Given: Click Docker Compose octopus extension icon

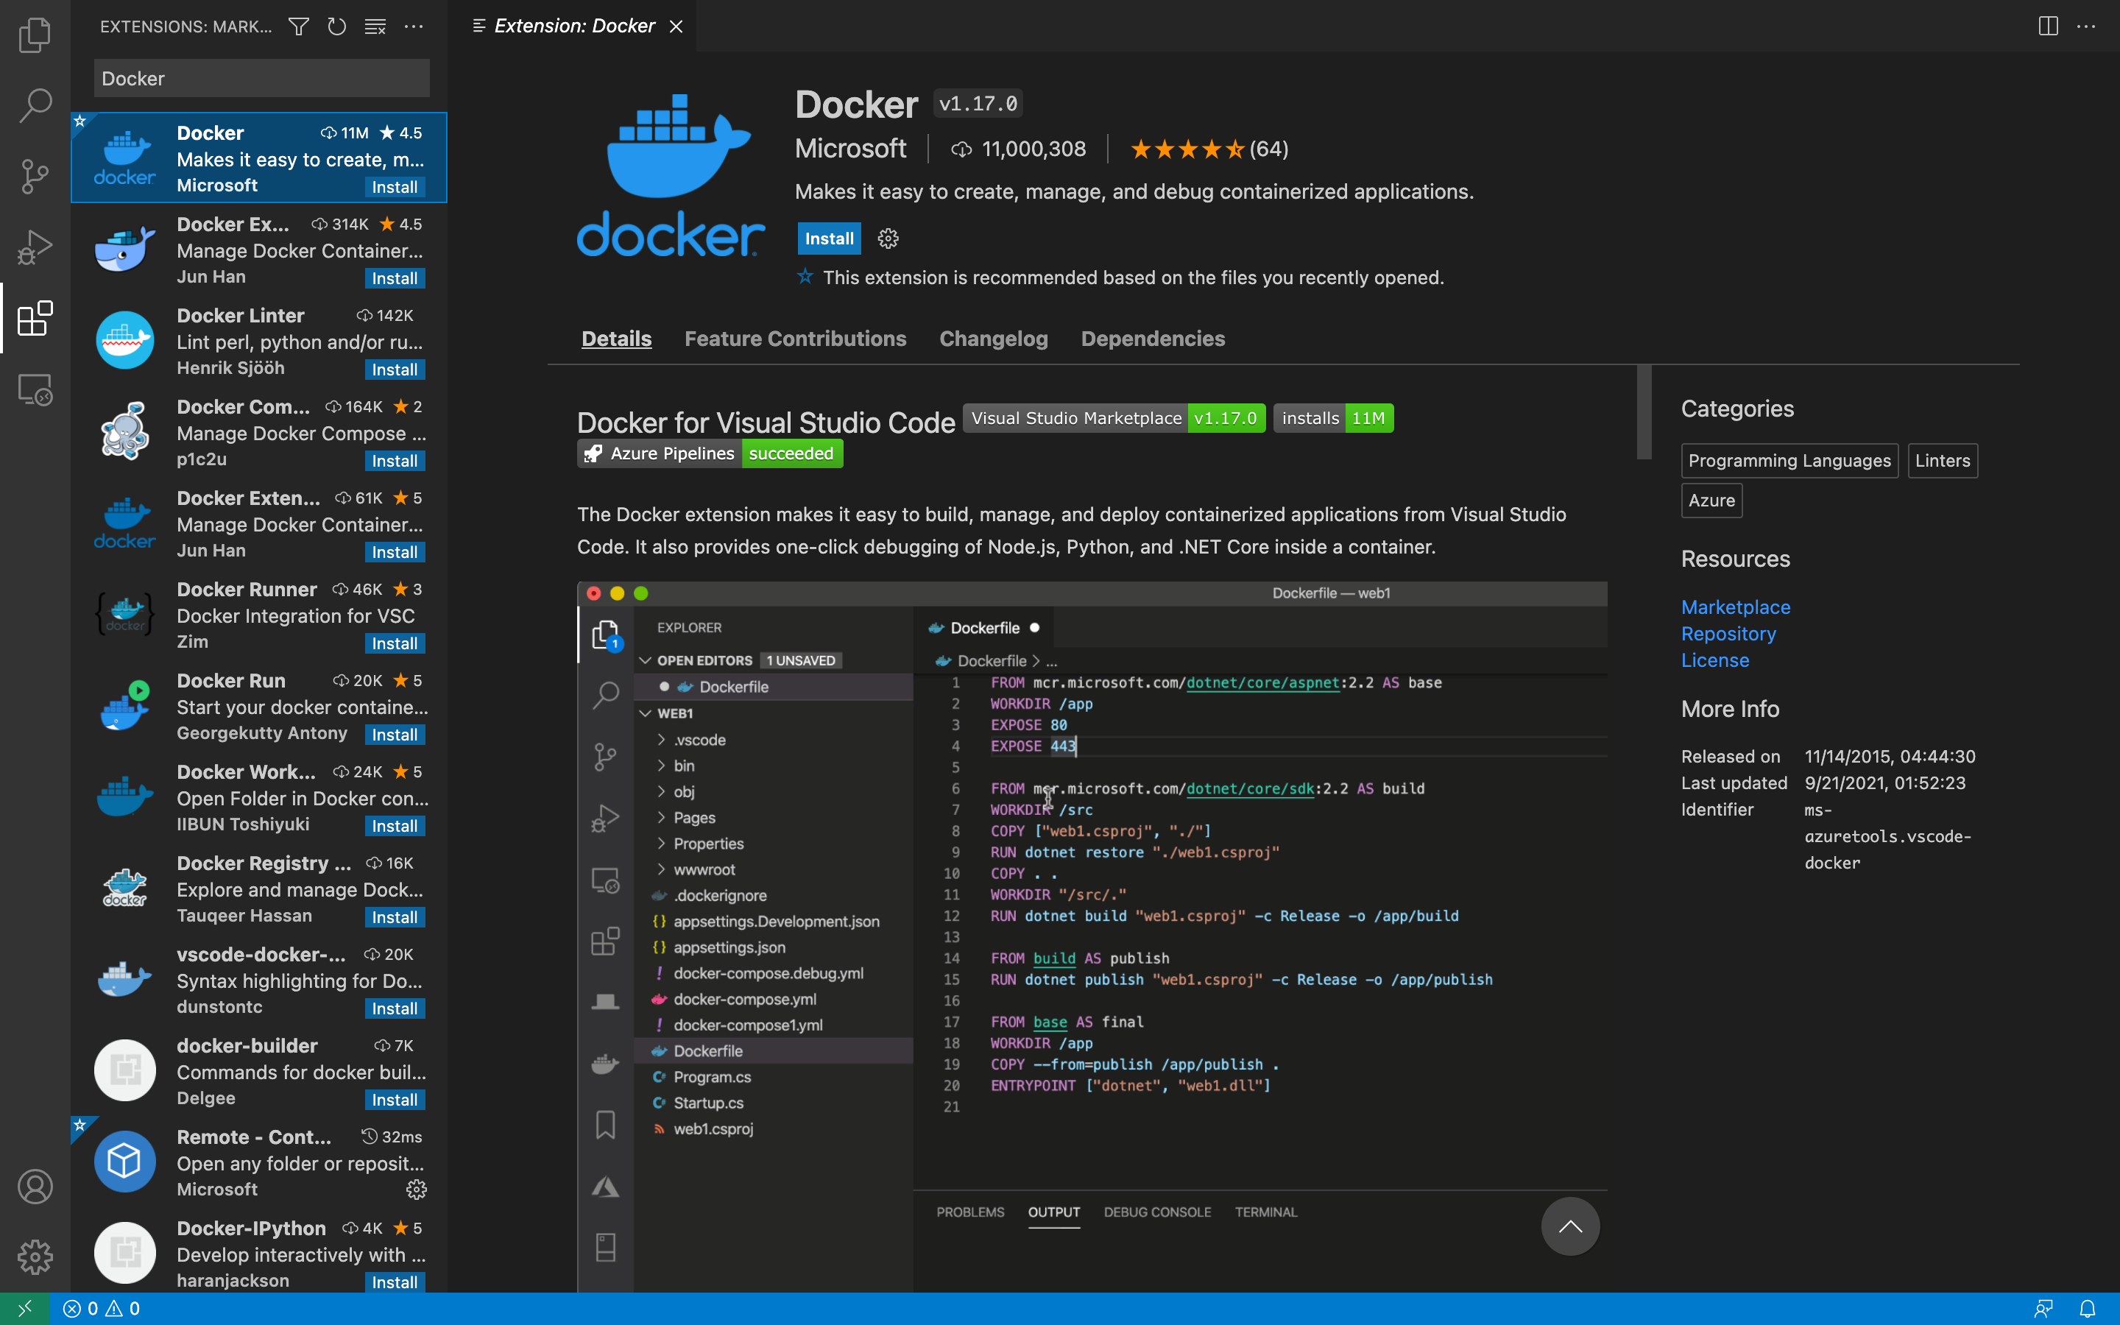Looking at the screenshot, I should coord(124,431).
